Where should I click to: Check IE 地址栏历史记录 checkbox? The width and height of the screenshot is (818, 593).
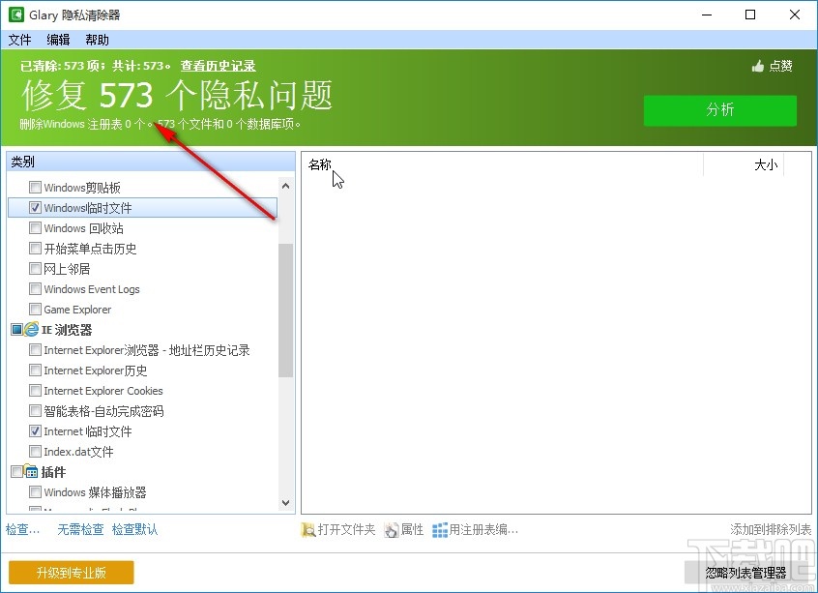35,350
